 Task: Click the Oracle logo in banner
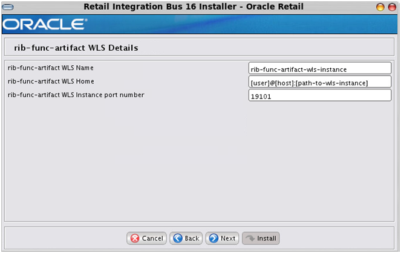point(45,24)
